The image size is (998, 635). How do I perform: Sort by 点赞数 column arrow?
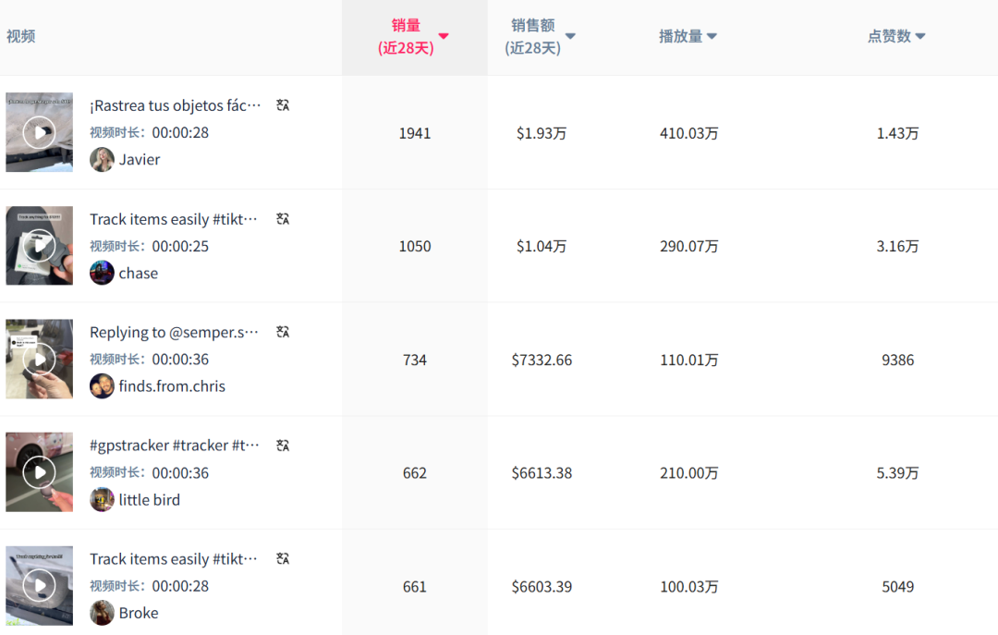click(920, 37)
